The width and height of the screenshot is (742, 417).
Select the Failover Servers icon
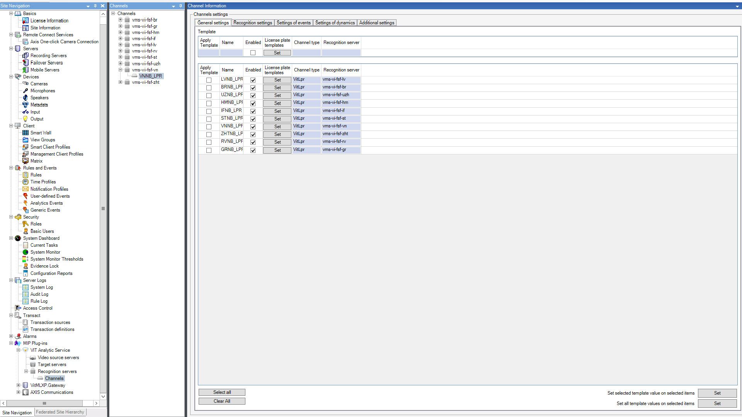pyautogui.click(x=26, y=63)
